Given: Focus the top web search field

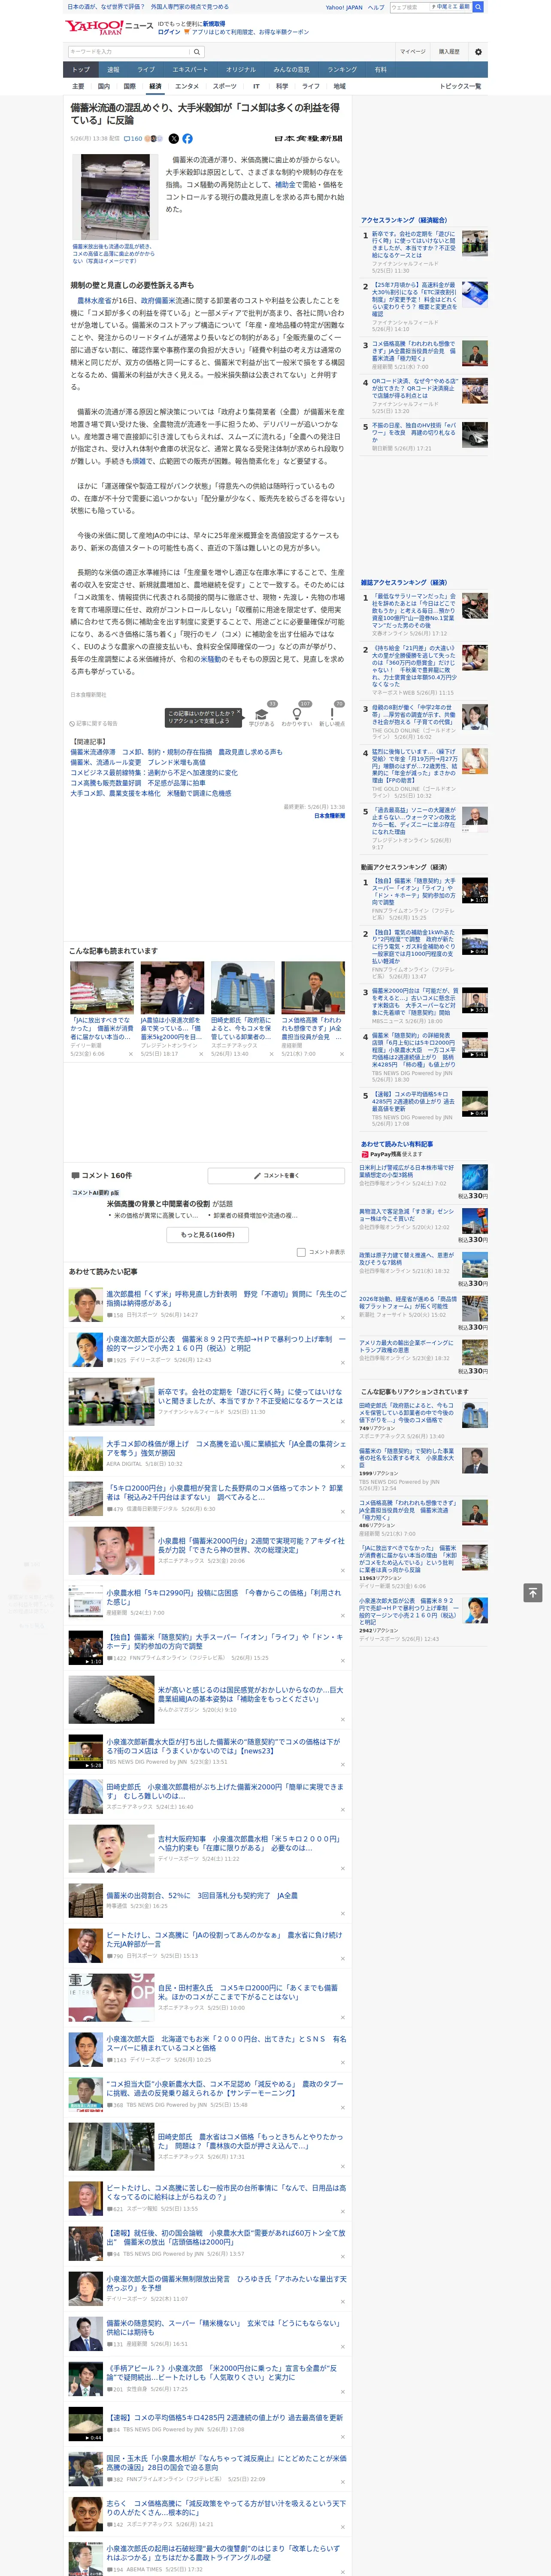Looking at the screenshot, I should 410,7.
